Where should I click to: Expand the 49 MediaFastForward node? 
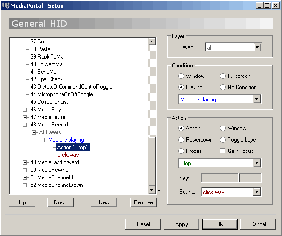point(25,162)
